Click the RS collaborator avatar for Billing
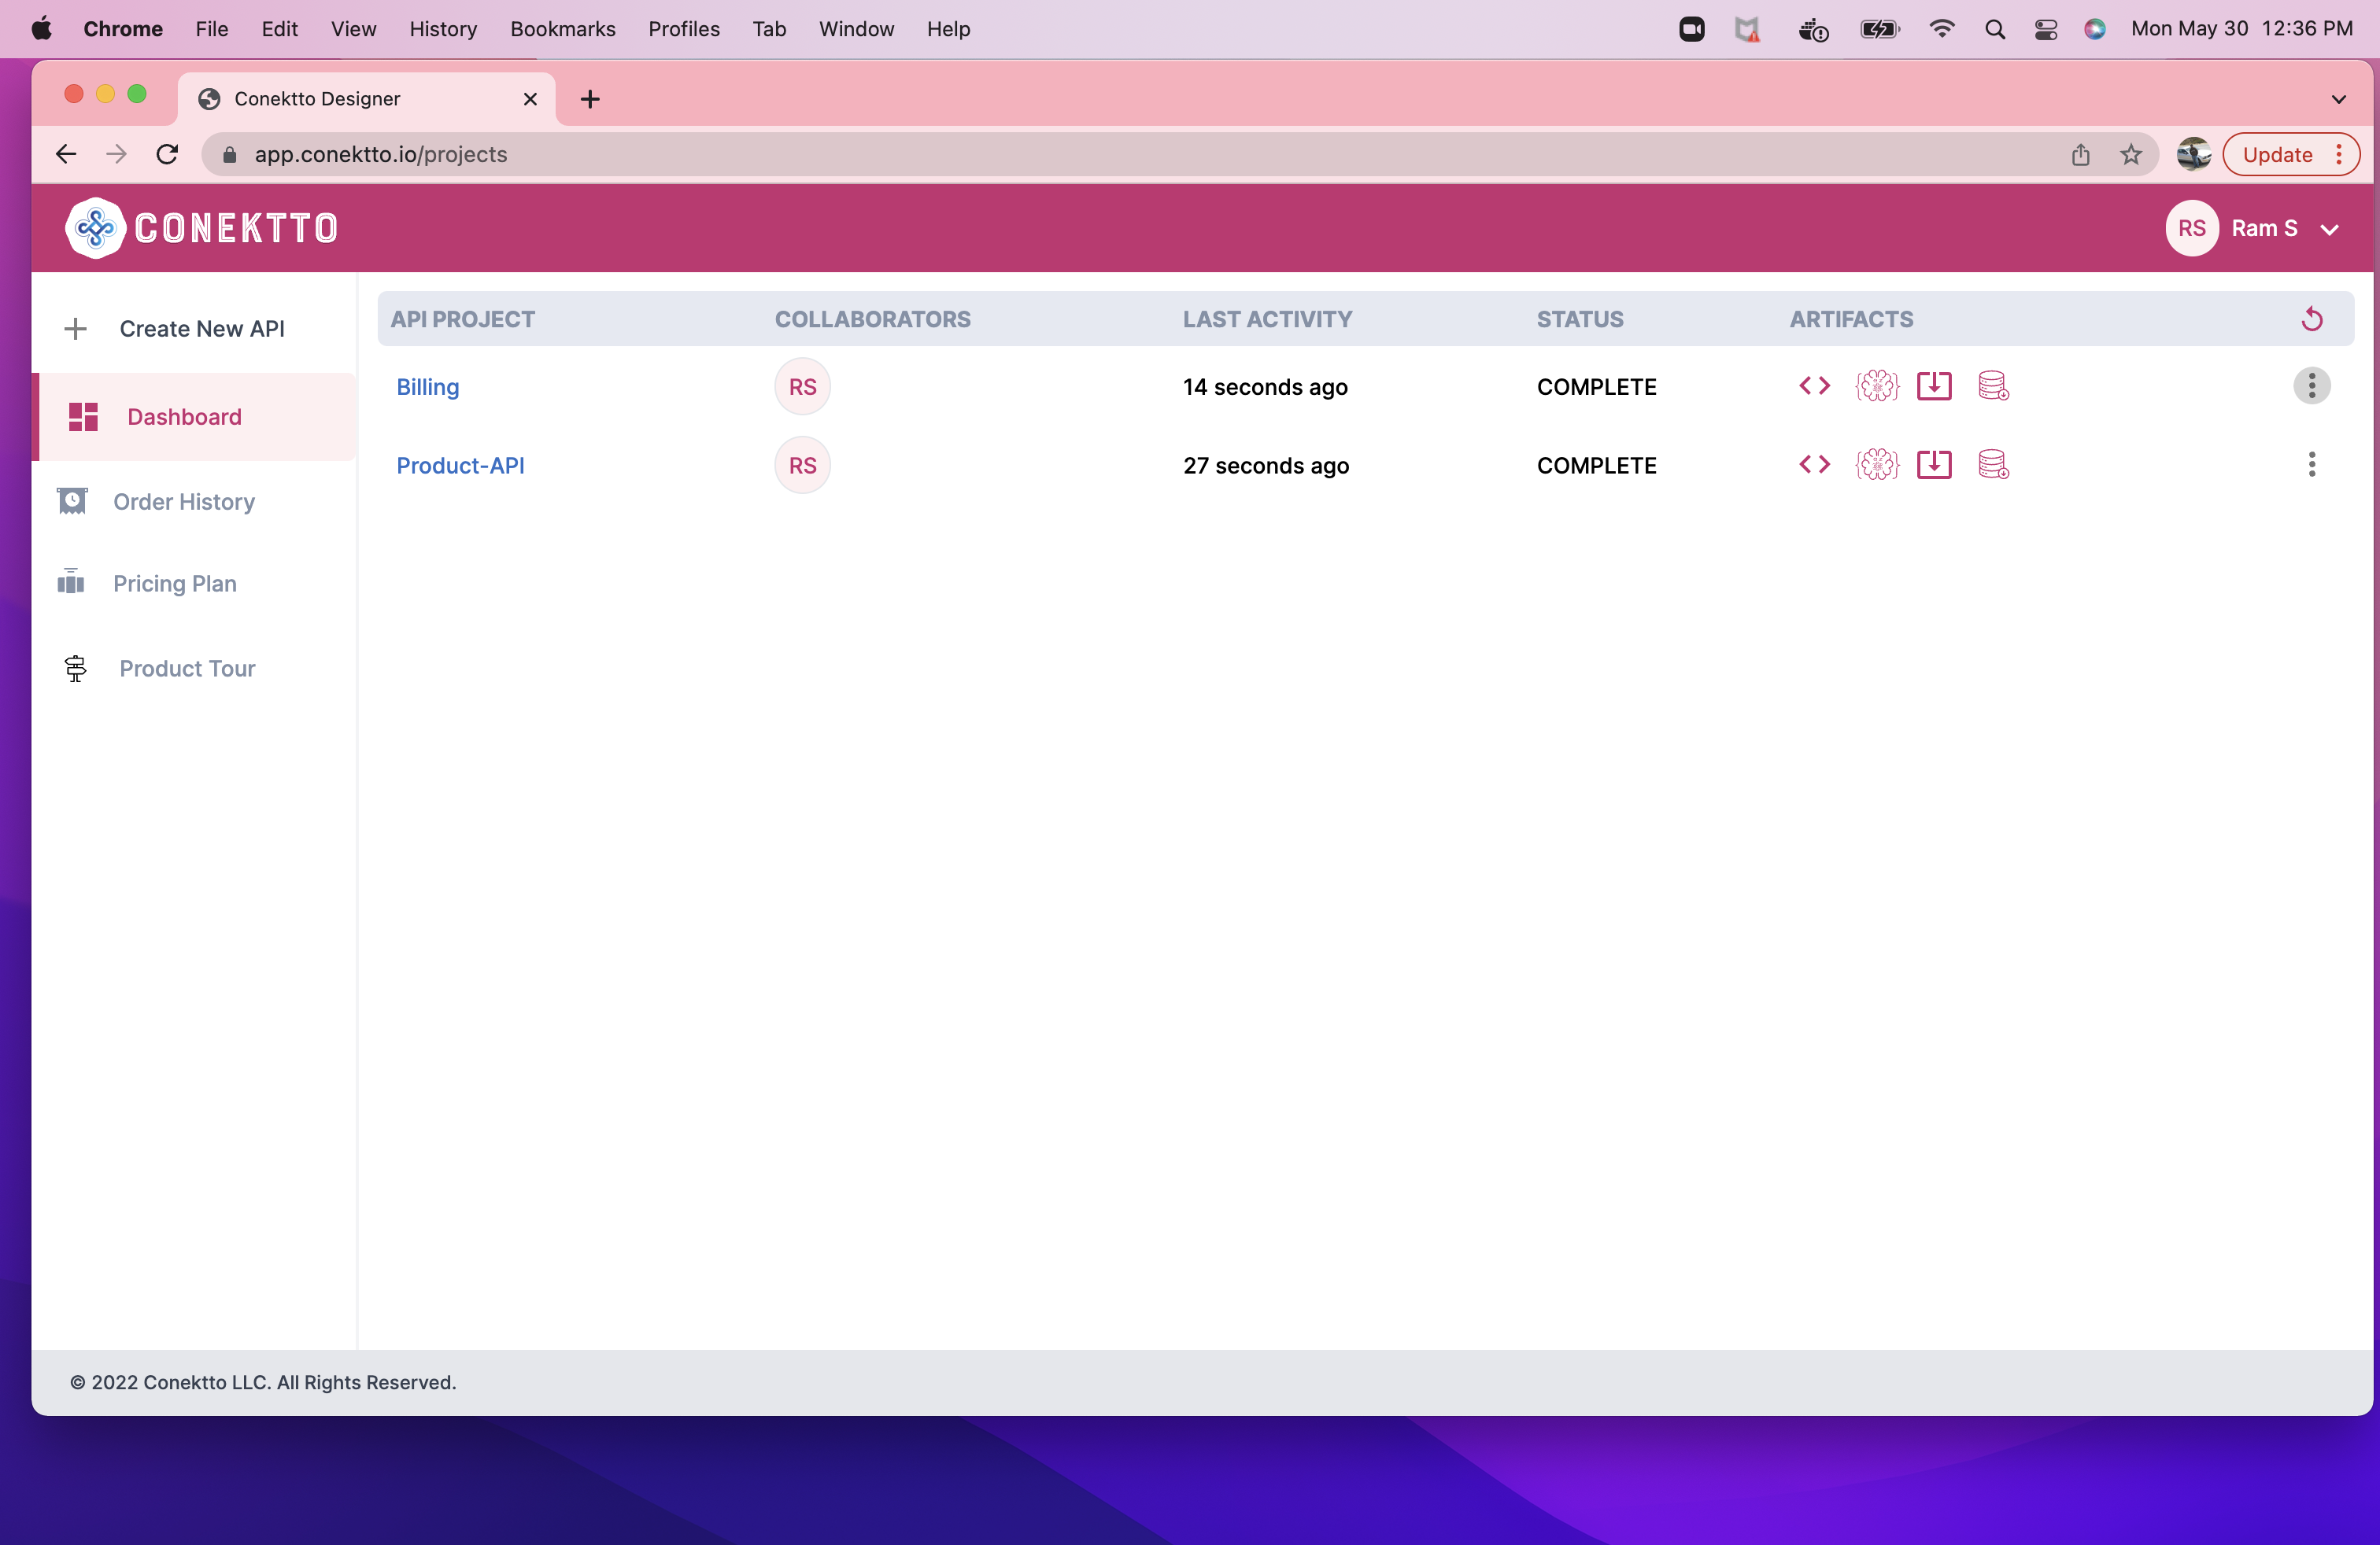Image resolution: width=2380 pixels, height=1545 pixels. coord(802,387)
